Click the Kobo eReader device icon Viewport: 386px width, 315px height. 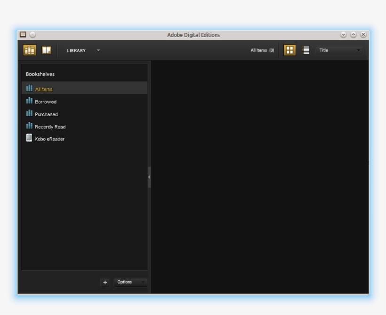pos(29,138)
